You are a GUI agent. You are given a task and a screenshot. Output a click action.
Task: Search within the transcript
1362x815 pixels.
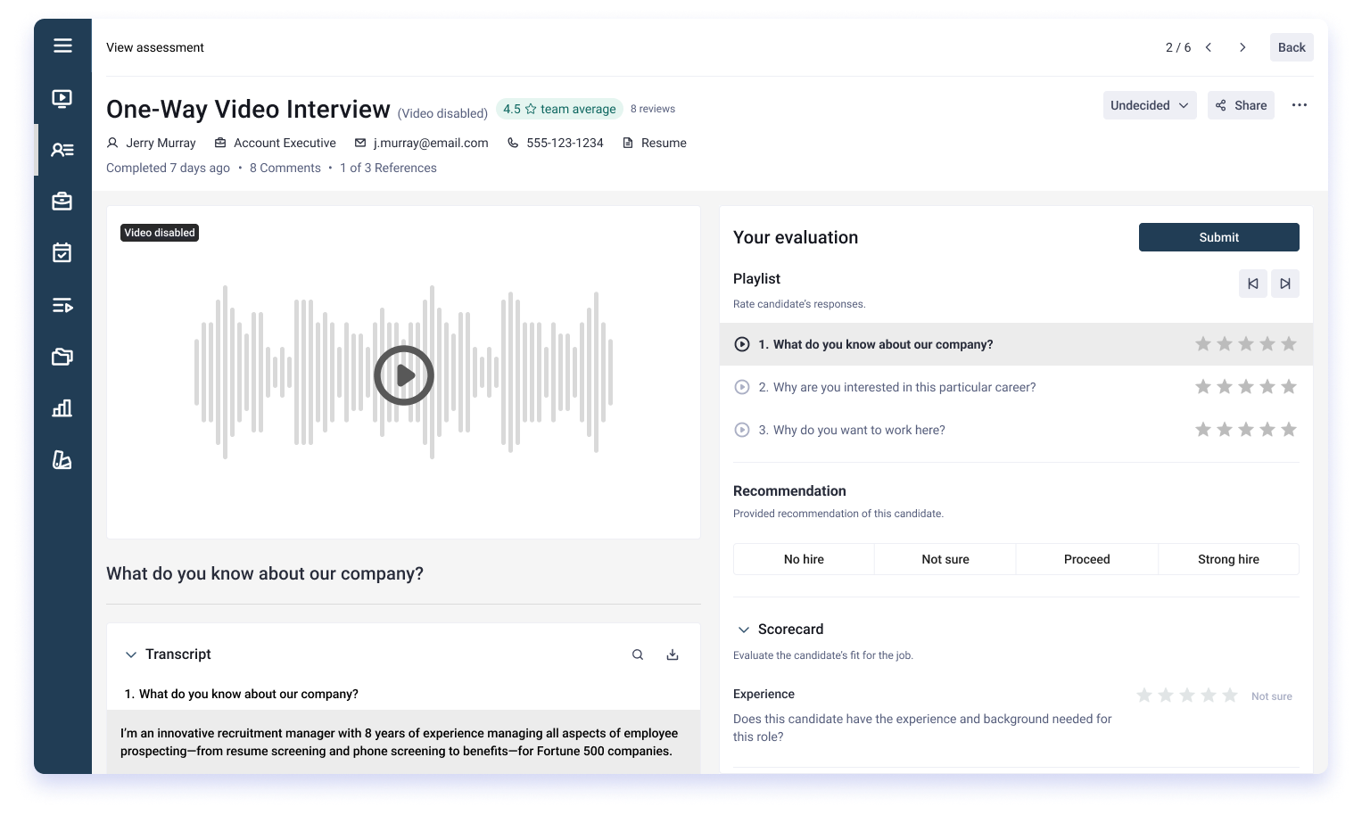click(x=638, y=654)
